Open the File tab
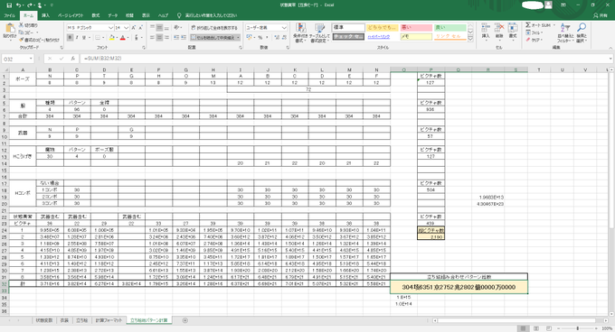The image size is (615, 332). point(9,15)
